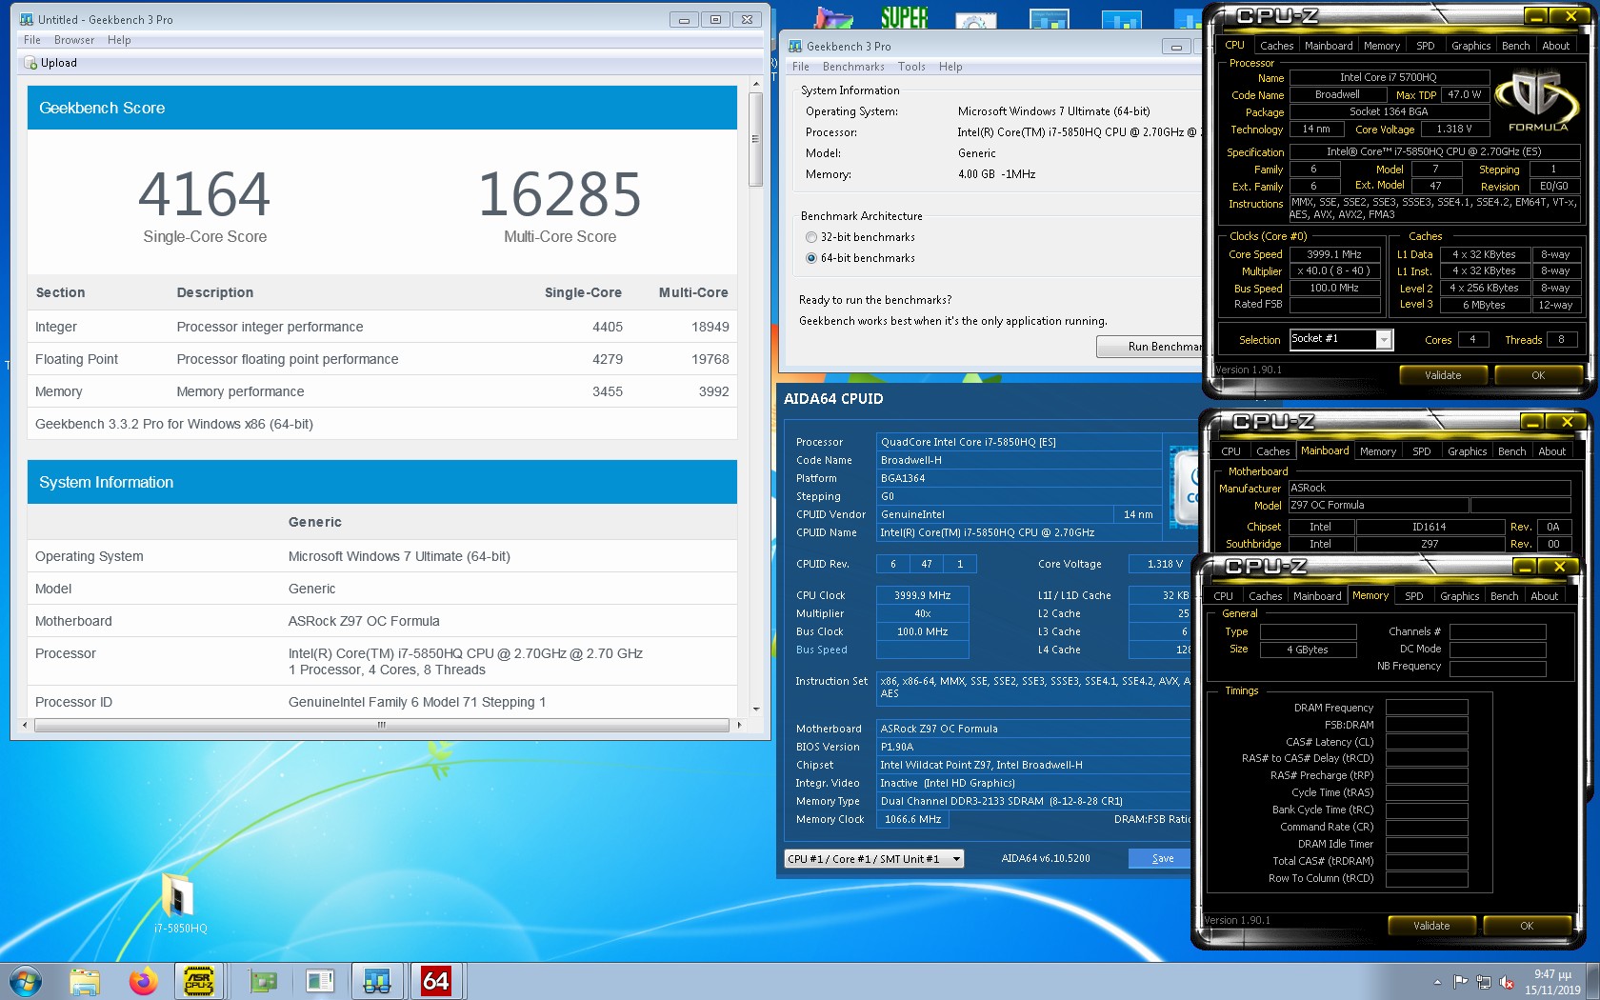Click horizontal scrollbar in Geekbench results

click(381, 726)
